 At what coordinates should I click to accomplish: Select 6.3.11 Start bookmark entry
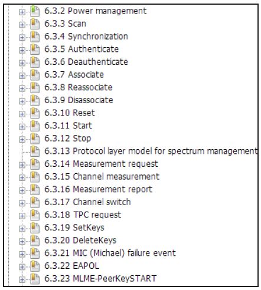68,126
